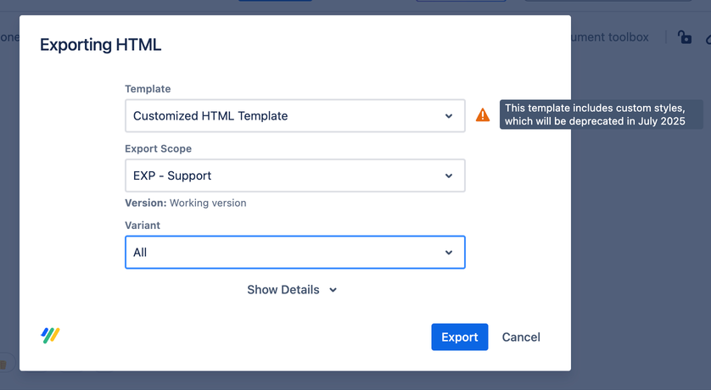Screen dimensions: 711x390
Task: Click the Exporting HTML dialog title
Action: pos(101,45)
